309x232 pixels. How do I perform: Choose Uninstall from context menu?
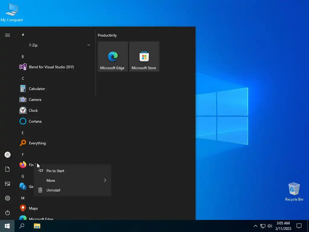(x=72, y=190)
